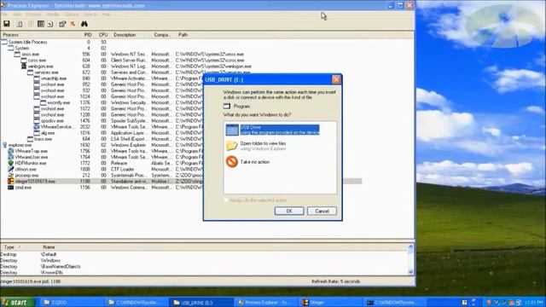Image resolution: width=546 pixels, height=307 pixels.
Task: Close the USB_DRIVE (E:) dialog
Action: pos(336,79)
